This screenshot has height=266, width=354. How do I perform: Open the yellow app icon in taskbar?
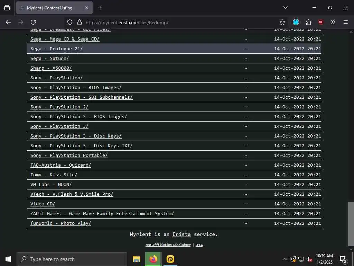170,259
